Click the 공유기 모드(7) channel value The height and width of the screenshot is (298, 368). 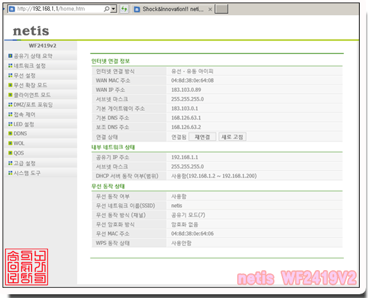[x=188, y=215]
